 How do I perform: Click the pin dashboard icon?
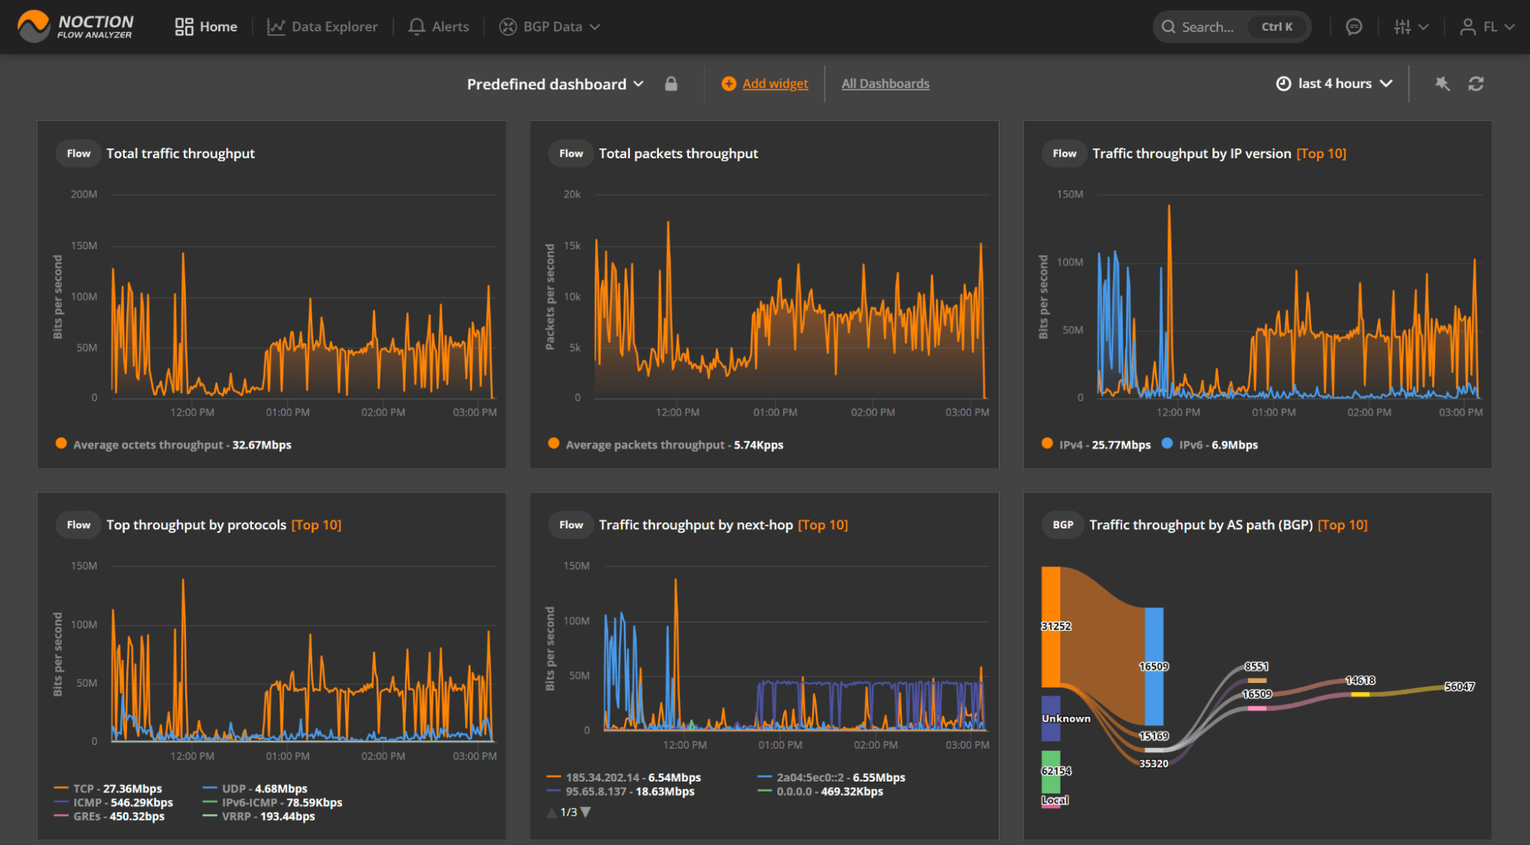coord(1442,83)
